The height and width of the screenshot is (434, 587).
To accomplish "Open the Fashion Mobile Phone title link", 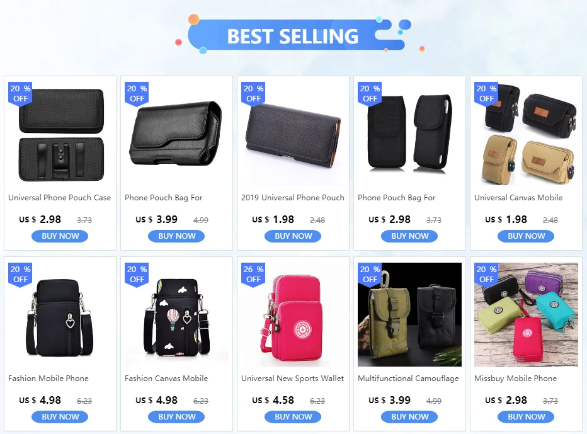I will 48,378.
